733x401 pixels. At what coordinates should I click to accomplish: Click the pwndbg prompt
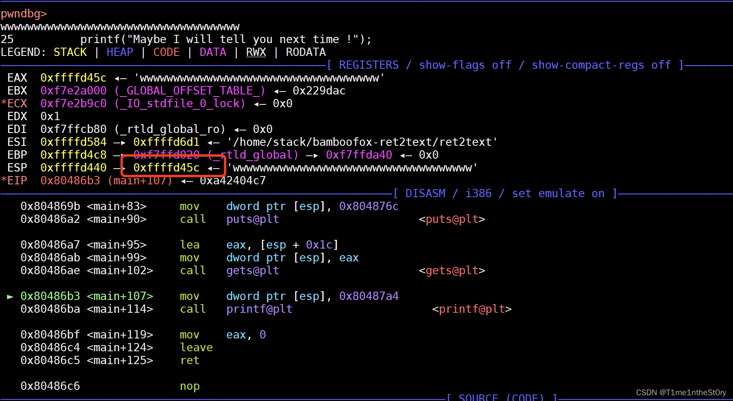pyautogui.click(x=23, y=13)
